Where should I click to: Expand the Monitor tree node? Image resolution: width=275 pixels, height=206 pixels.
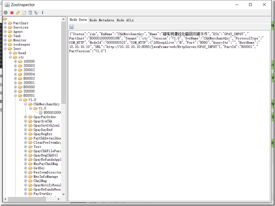pyautogui.click(x=5, y=40)
